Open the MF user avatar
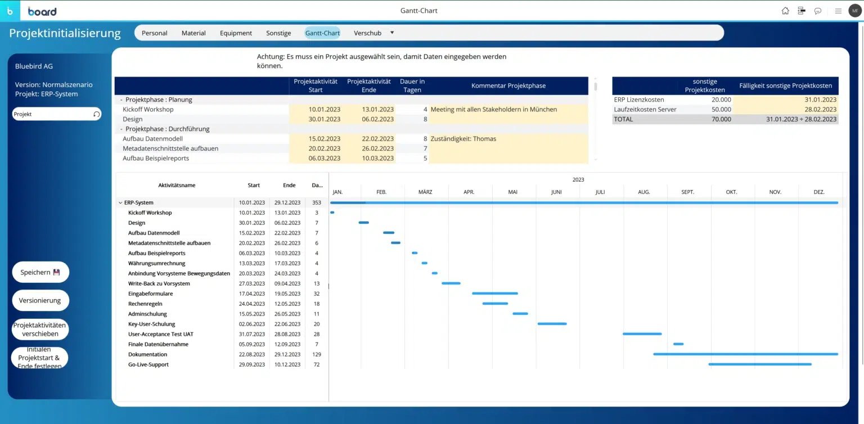Screen dimensions: 864x424 pyautogui.click(x=855, y=11)
